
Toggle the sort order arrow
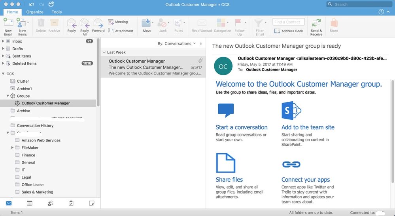pyautogui.click(x=201, y=44)
